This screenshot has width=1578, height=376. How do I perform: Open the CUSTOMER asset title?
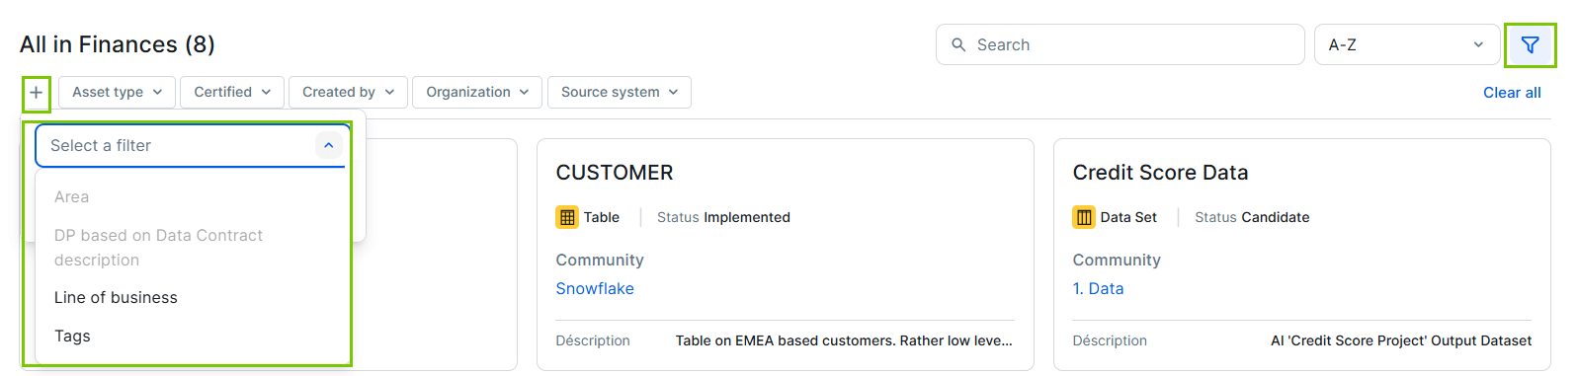click(x=615, y=173)
